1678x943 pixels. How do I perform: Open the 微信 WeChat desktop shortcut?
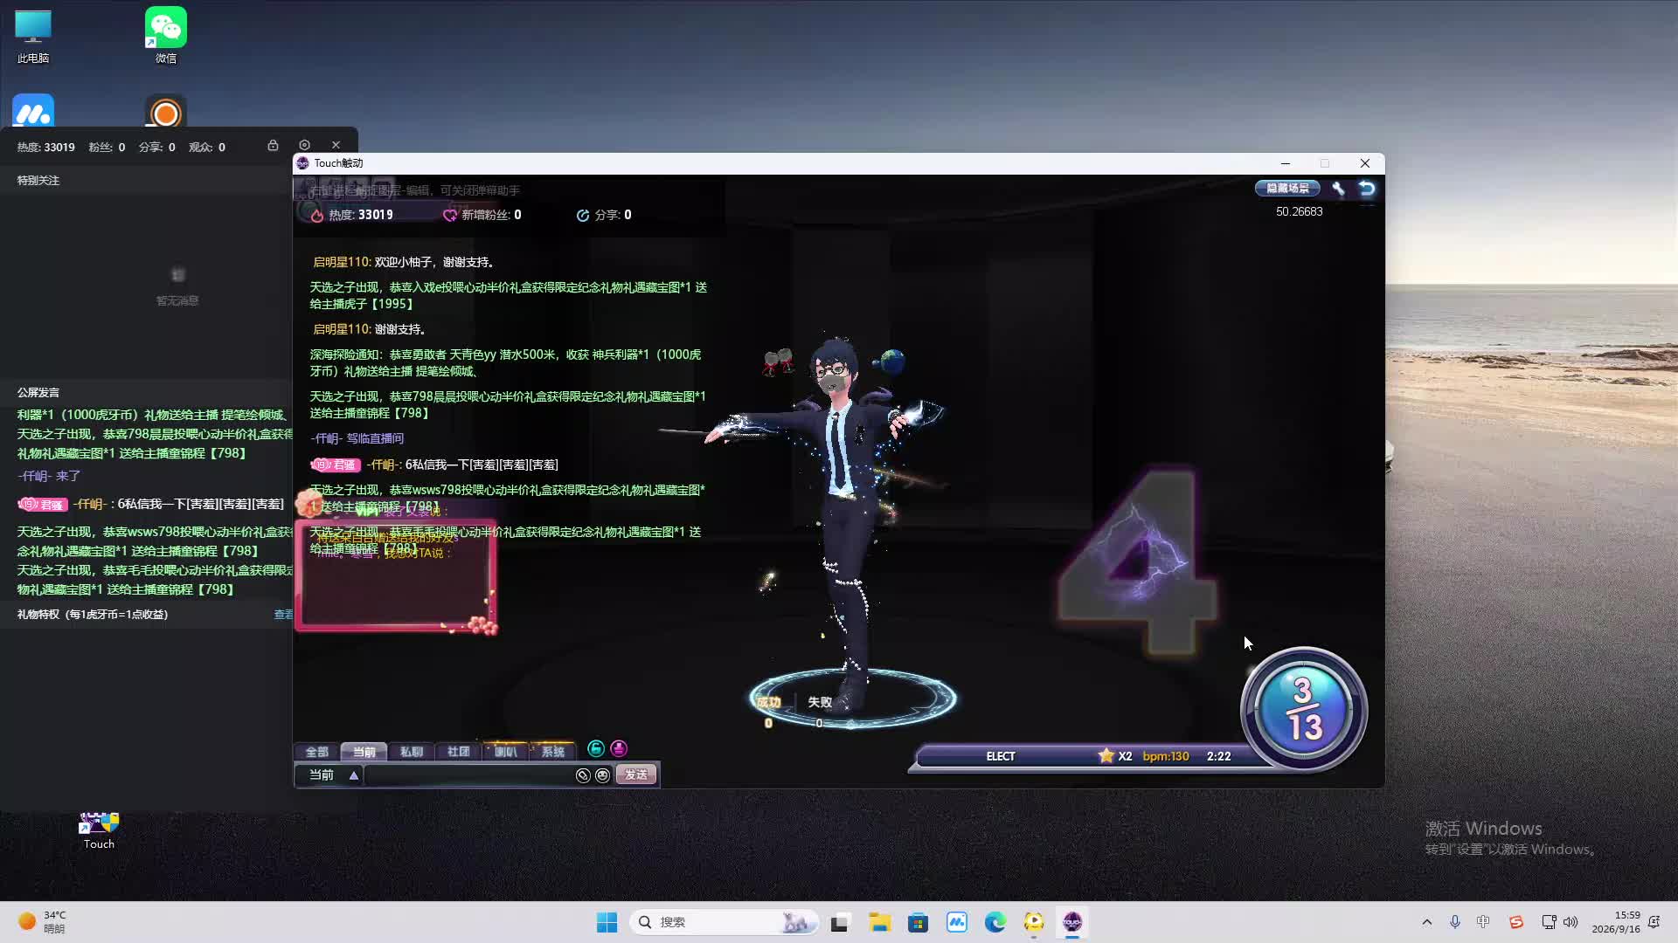[166, 36]
